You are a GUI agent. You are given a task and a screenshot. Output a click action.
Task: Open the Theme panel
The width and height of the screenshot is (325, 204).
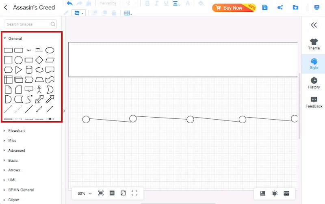coord(314,44)
